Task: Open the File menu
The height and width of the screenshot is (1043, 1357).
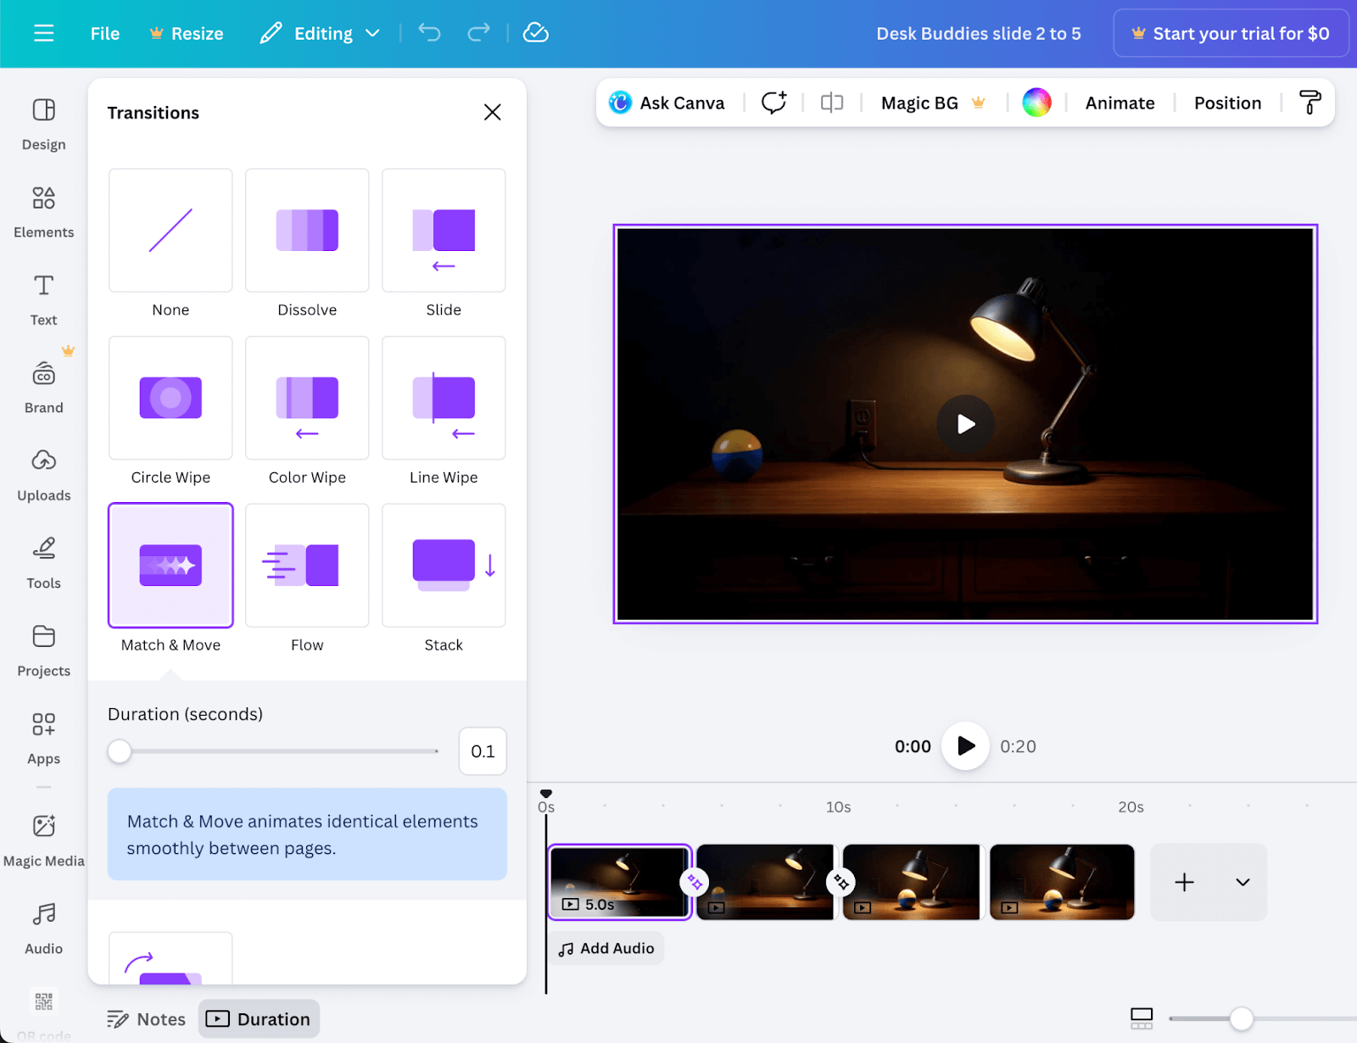Action: 105,33
